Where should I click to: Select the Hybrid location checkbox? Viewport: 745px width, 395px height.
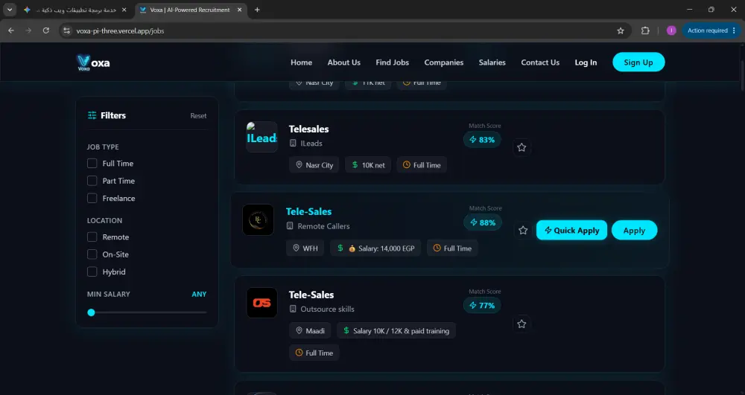point(92,272)
